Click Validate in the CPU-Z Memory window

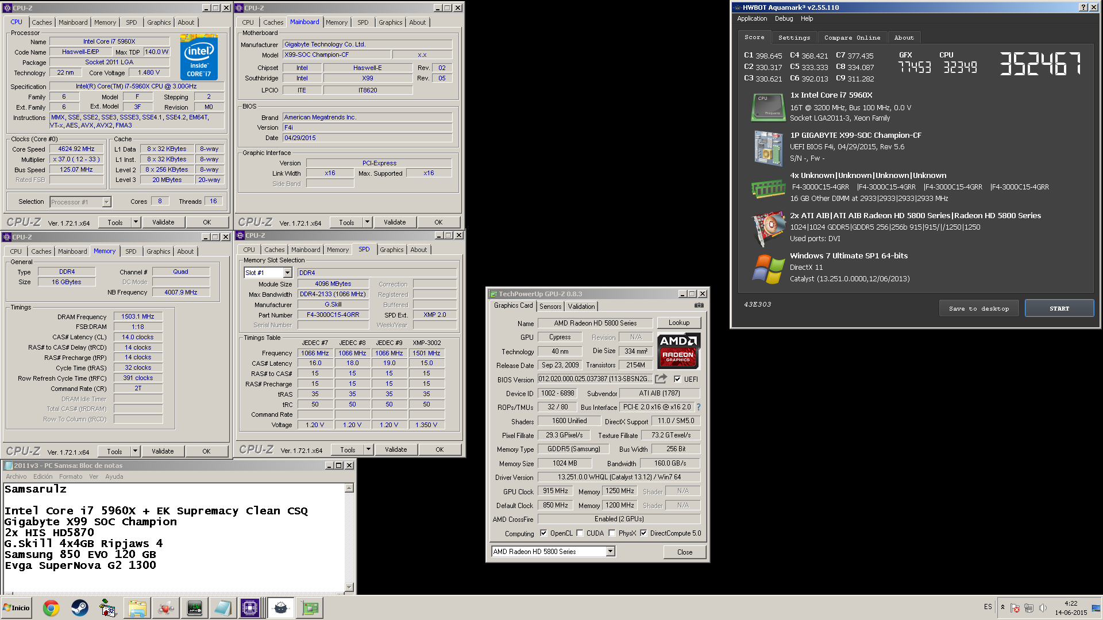(163, 451)
